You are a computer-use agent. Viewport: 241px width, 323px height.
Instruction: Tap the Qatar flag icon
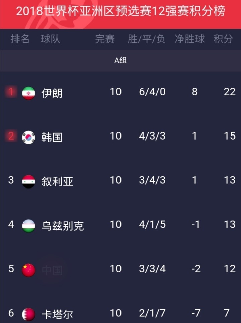[x=28, y=314]
